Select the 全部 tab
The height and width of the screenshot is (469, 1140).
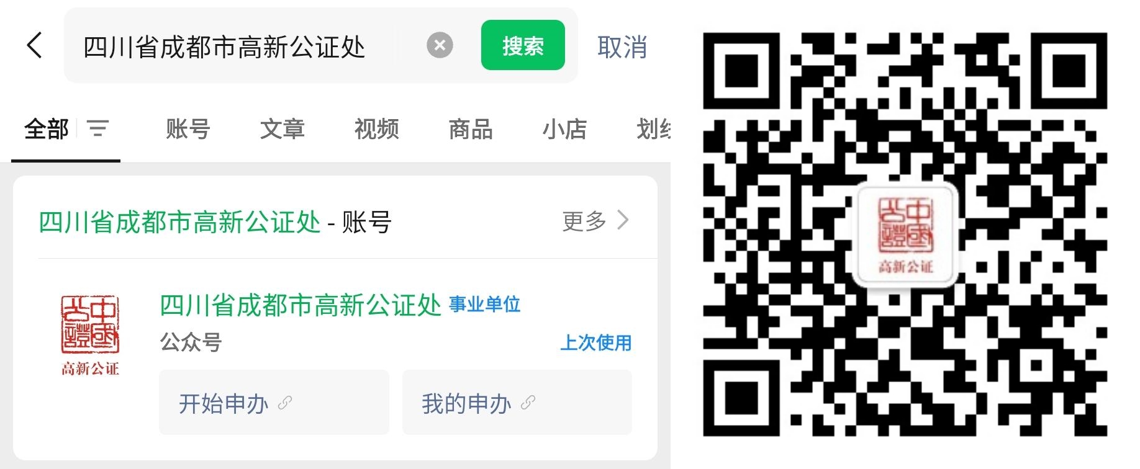point(46,129)
